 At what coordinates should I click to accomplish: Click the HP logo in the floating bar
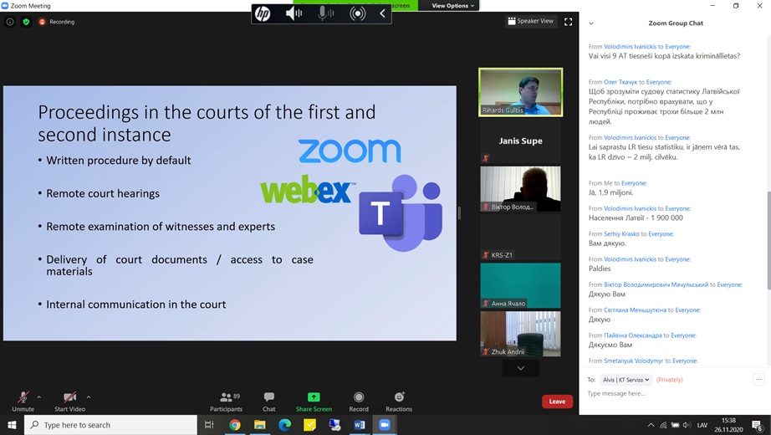[263, 13]
